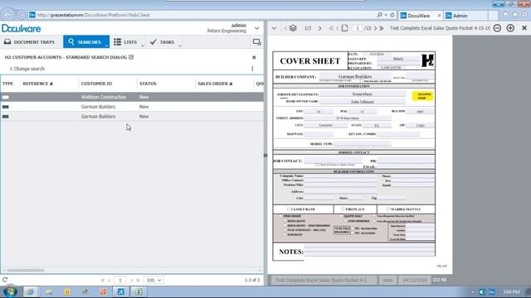Click the Test Complete Excel Sales Quote file name
Viewport: 531px width, 298px height.
[x=324, y=280]
